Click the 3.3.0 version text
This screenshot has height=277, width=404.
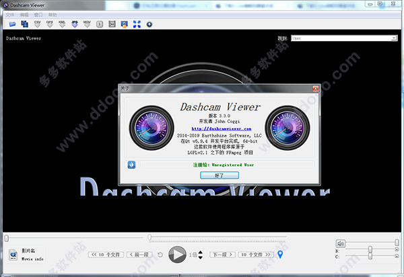coord(224,116)
